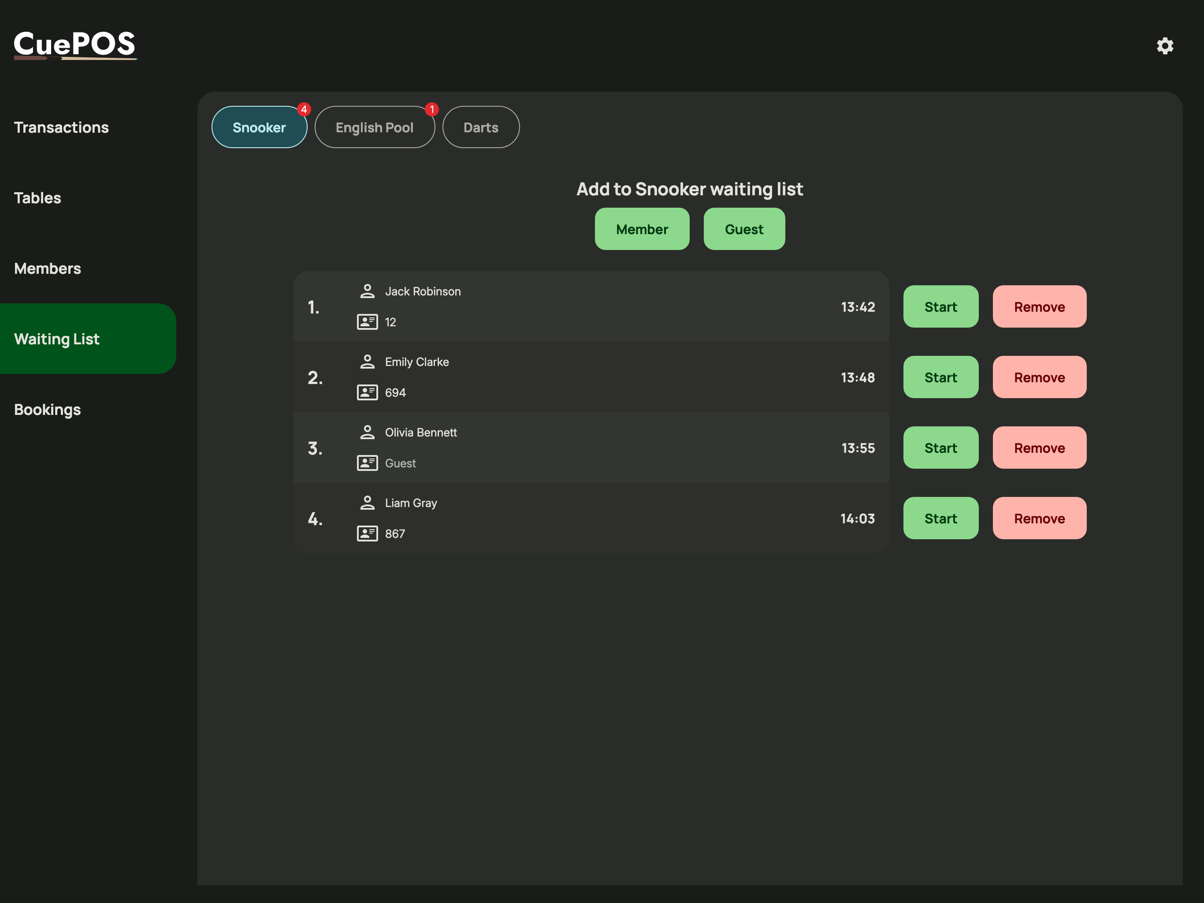The width and height of the screenshot is (1204, 903).
Task: Click the membership card icon beside 12
Action: coord(368,322)
